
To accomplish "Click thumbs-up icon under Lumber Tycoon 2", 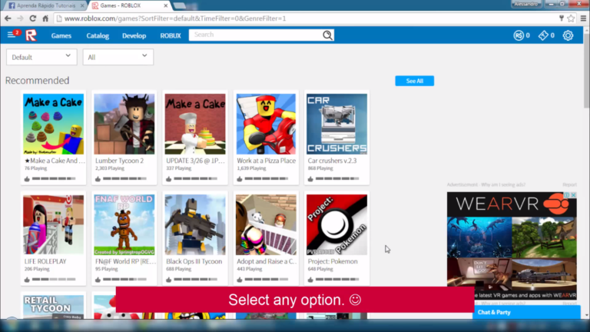I will coord(98,179).
